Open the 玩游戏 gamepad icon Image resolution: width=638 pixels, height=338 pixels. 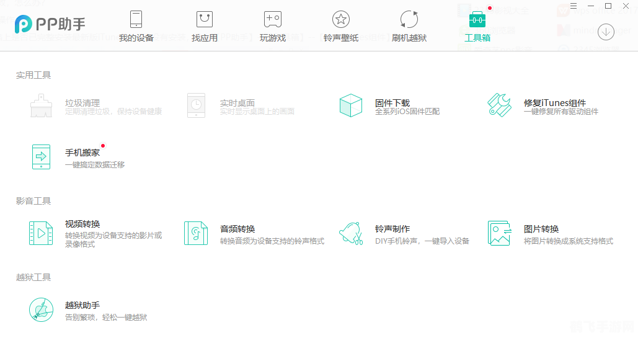tap(273, 19)
